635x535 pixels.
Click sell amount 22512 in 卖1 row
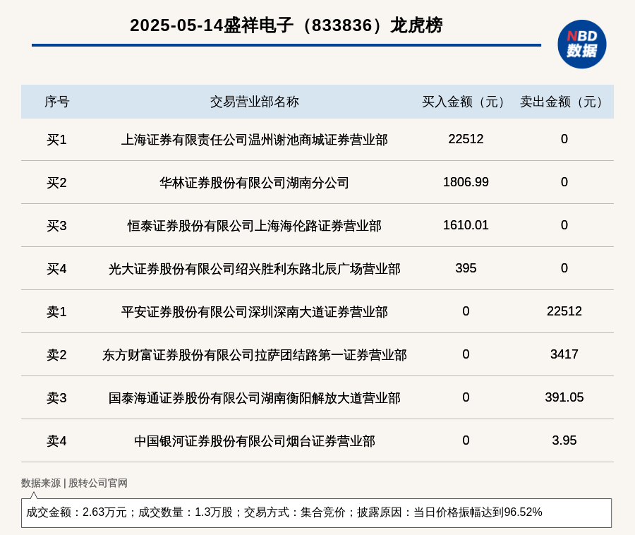(564, 311)
